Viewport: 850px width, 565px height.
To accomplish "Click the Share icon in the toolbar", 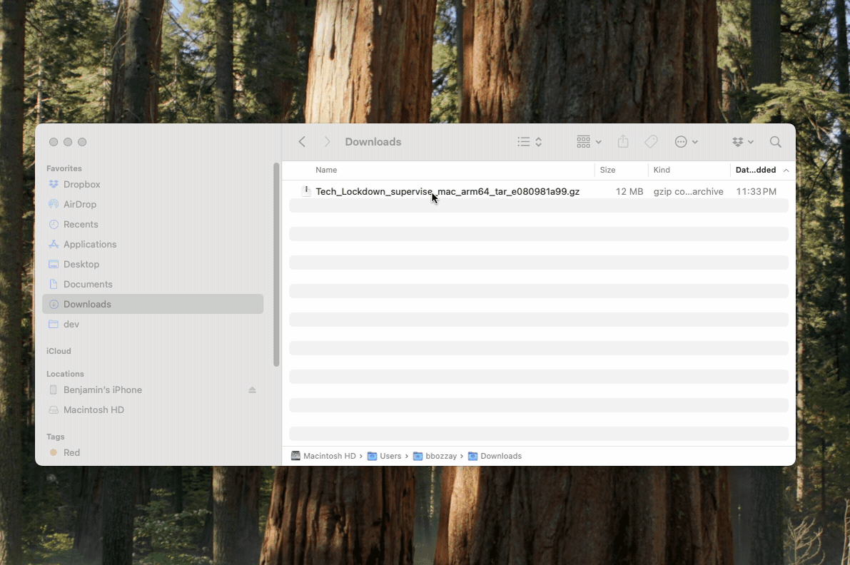I will [x=622, y=141].
